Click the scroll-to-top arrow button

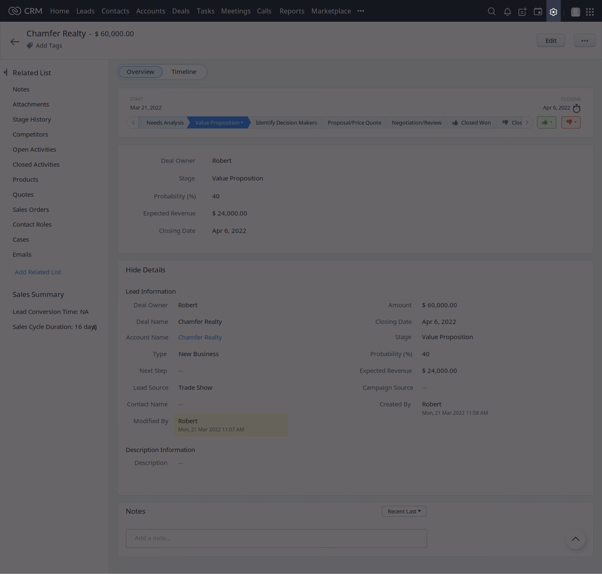(575, 539)
